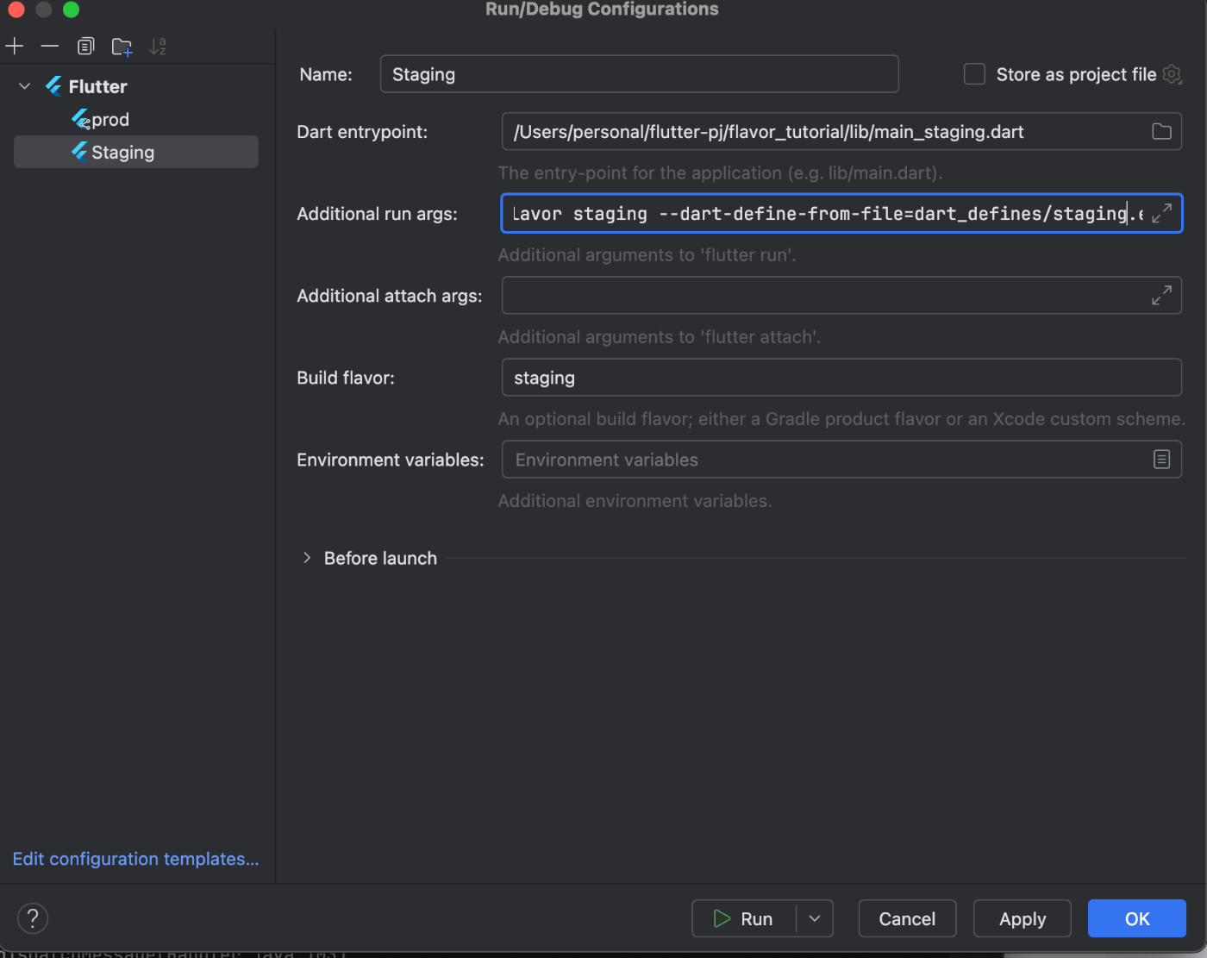This screenshot has height=958, width=1207.
Task: Expand the Before launch section
Action: pos(307,558)
